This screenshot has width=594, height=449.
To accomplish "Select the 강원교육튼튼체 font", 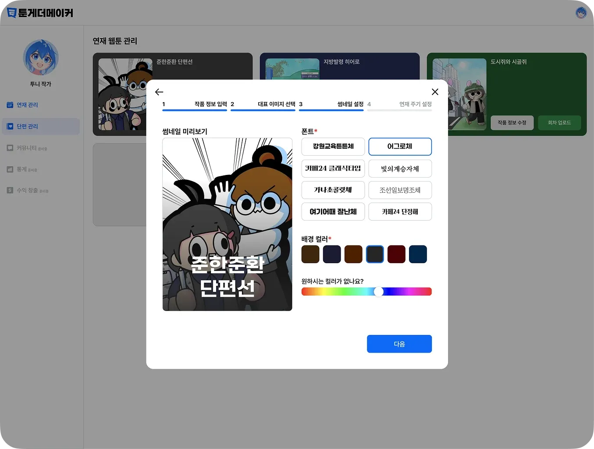I will click(333, 146).
